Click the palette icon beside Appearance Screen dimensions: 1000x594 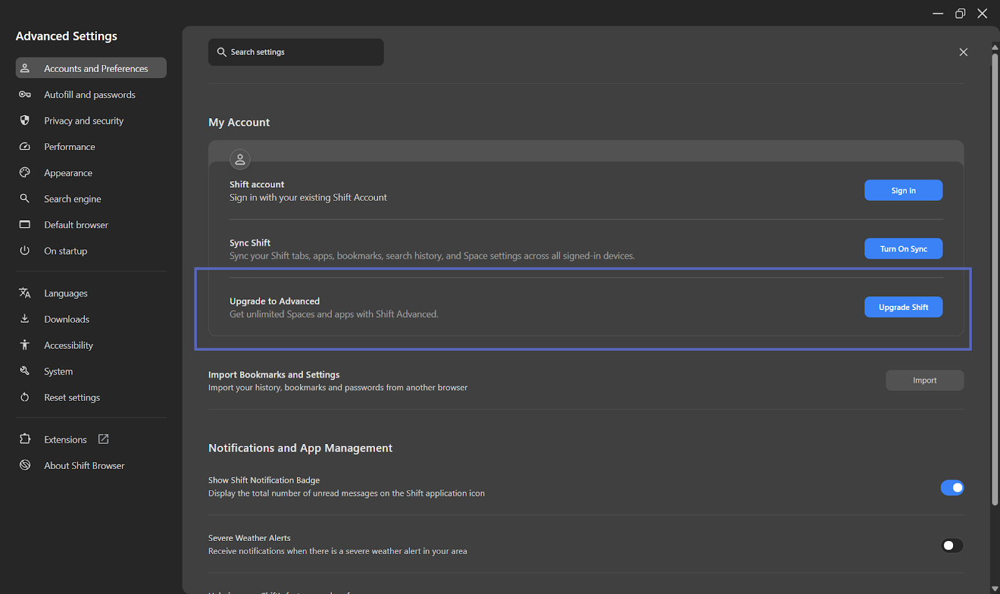point(25,173)
